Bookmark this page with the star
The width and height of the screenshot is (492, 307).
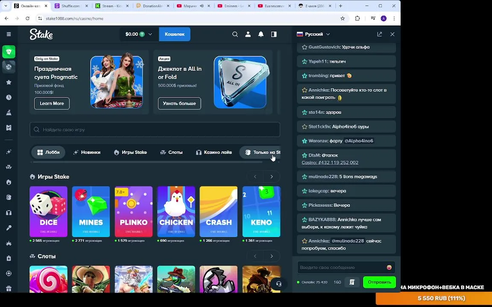click(x=343, y=18)
